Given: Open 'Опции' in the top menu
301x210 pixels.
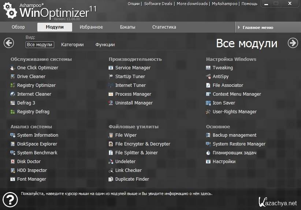Looking at the screenshot, I should click(134, 4).
